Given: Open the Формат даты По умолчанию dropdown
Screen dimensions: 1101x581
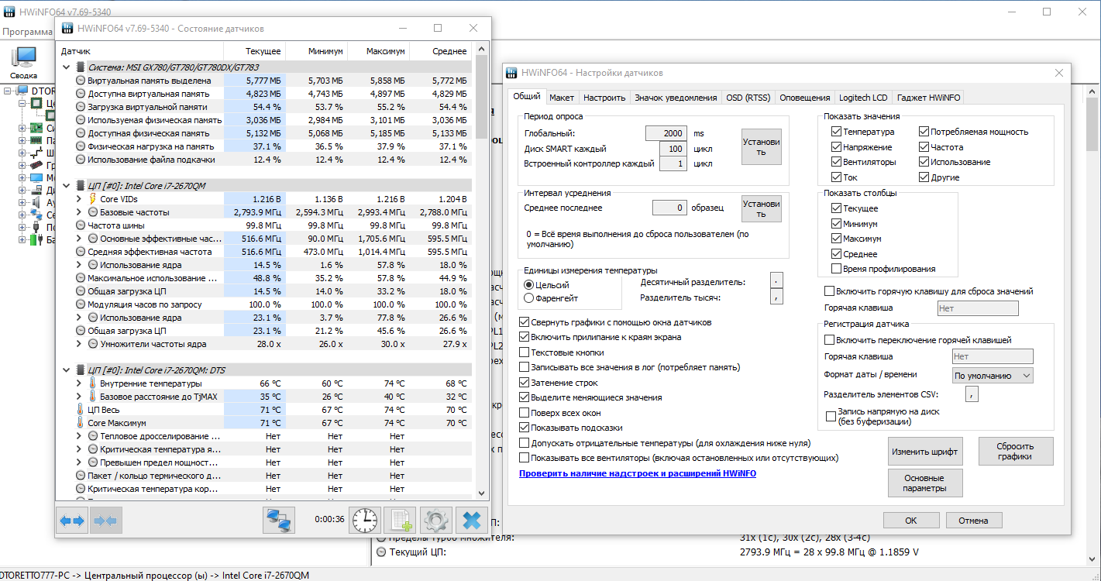Looking at the screenshot, I should 993,376.
